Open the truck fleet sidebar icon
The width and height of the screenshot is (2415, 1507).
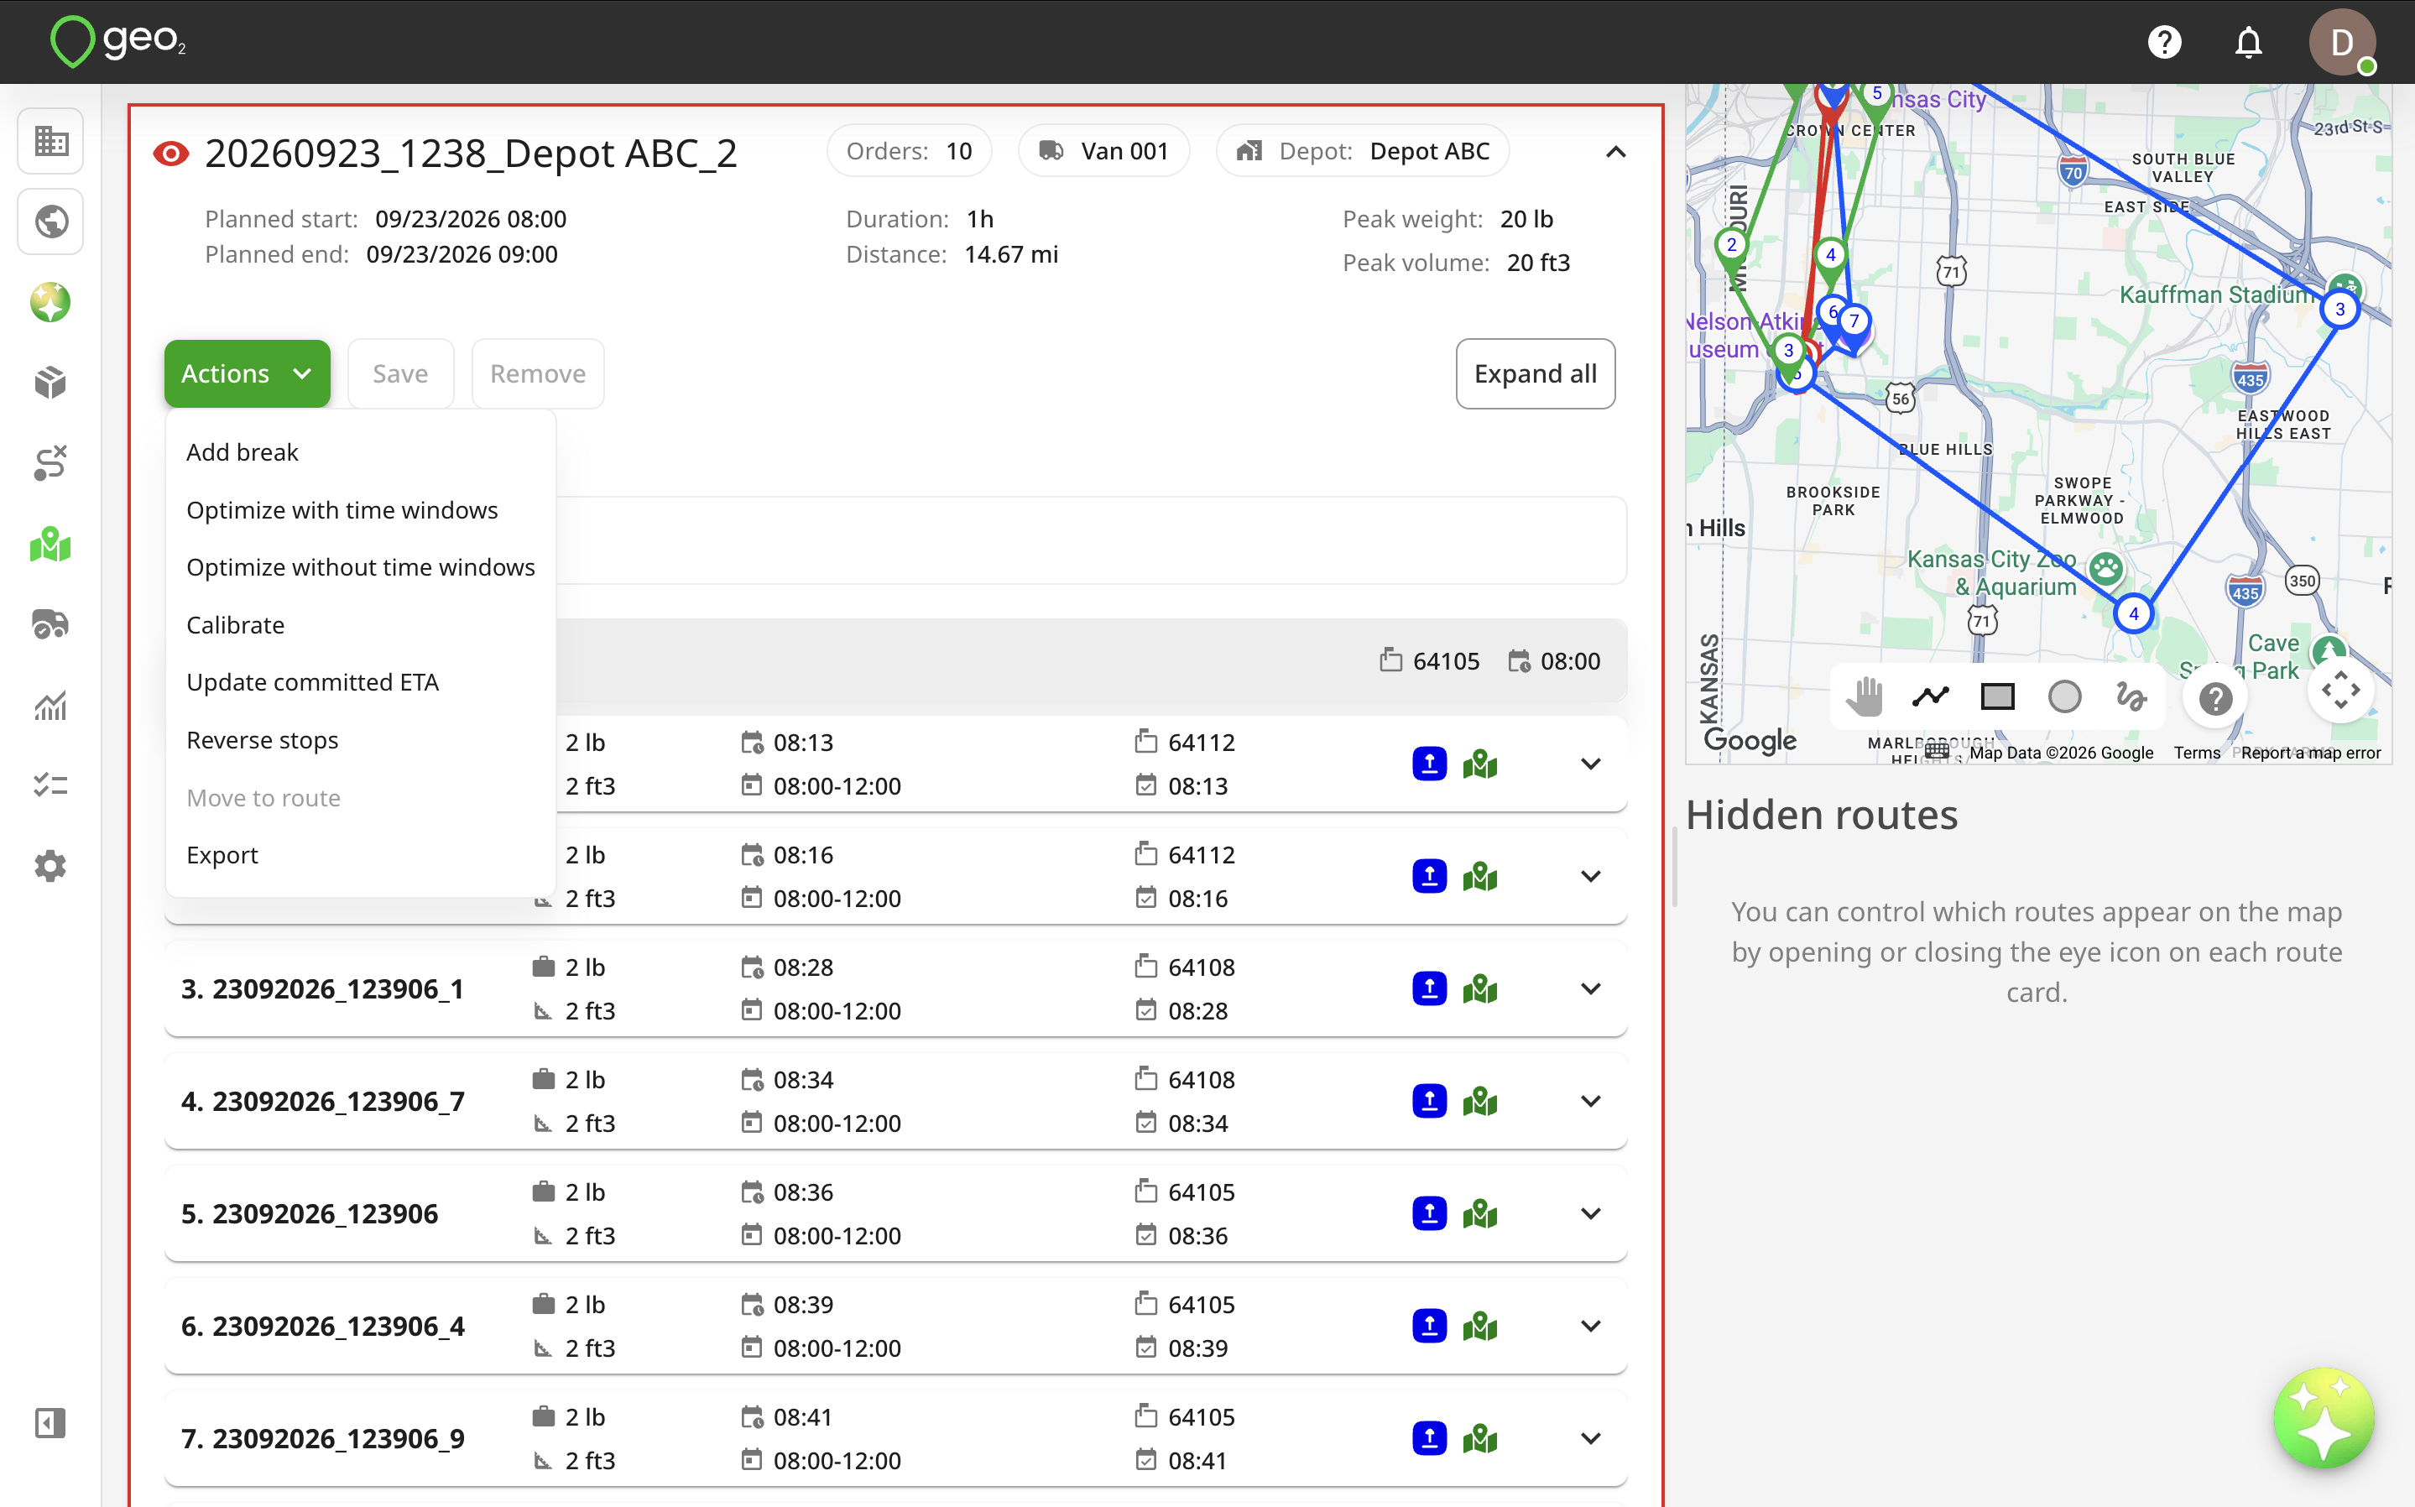(51, 625)
